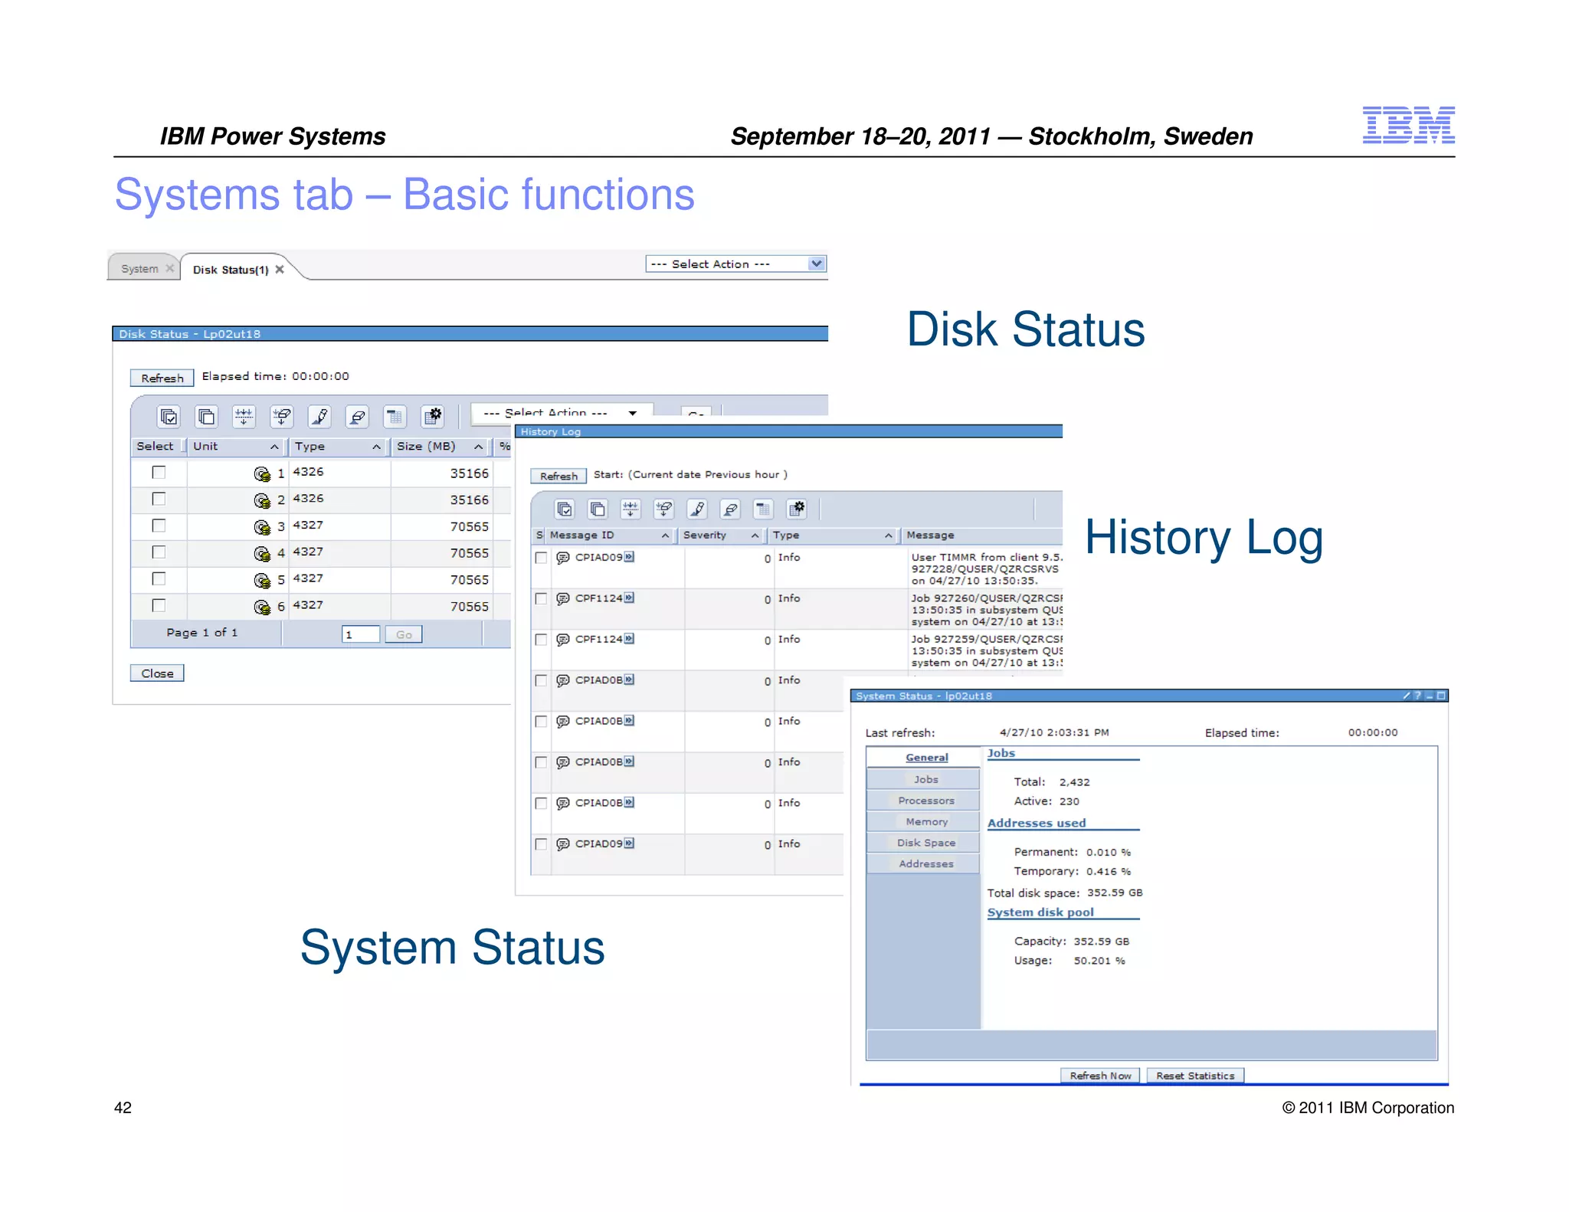Viewport: 1569px width, 1212px height.
Task: Check the box for disk unit 5
Action: tap(159, 578)
